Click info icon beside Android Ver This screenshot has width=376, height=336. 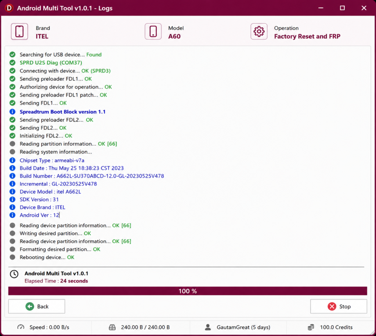[x=12, y=215]
